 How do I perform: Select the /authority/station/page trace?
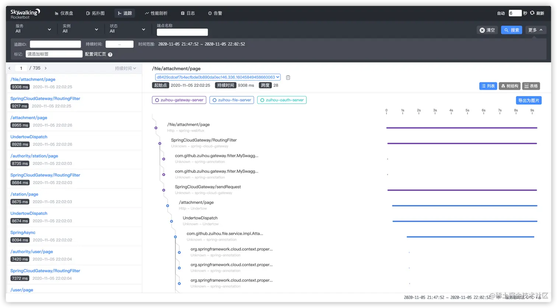pyautogui.click(x=74, y=160)
